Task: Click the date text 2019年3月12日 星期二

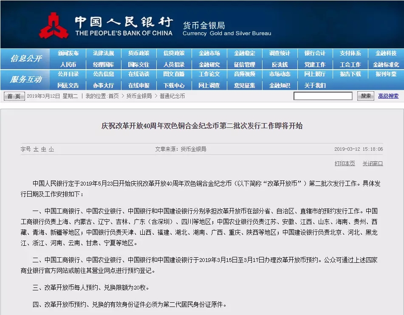Action: point(52,96)
